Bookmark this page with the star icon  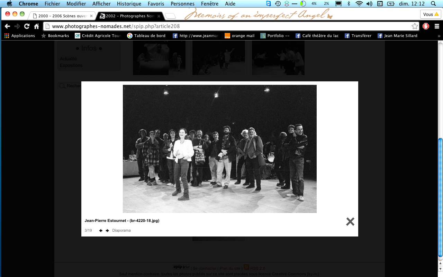[415, 26]
